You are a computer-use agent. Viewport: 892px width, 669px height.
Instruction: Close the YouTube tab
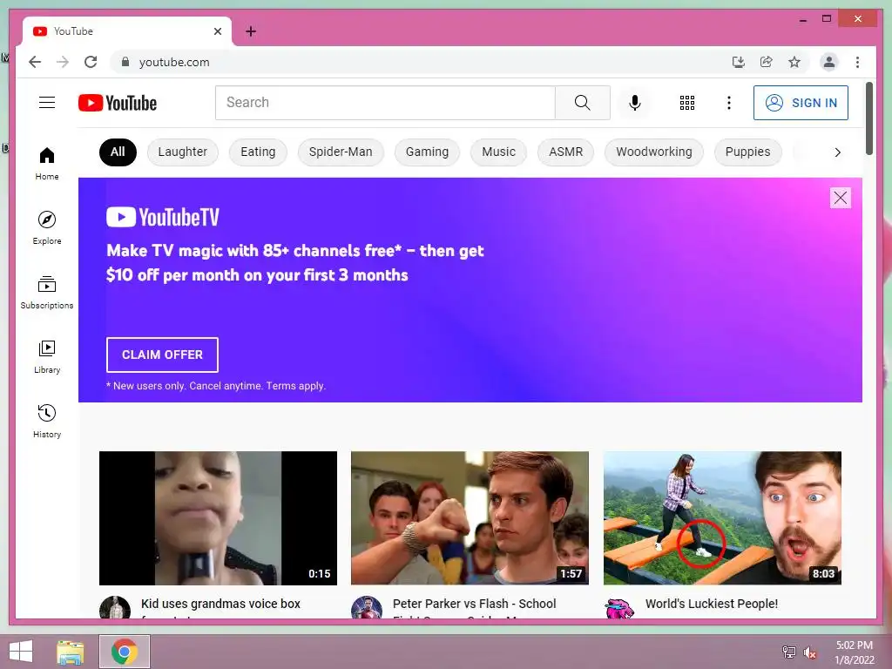[217, 31]
